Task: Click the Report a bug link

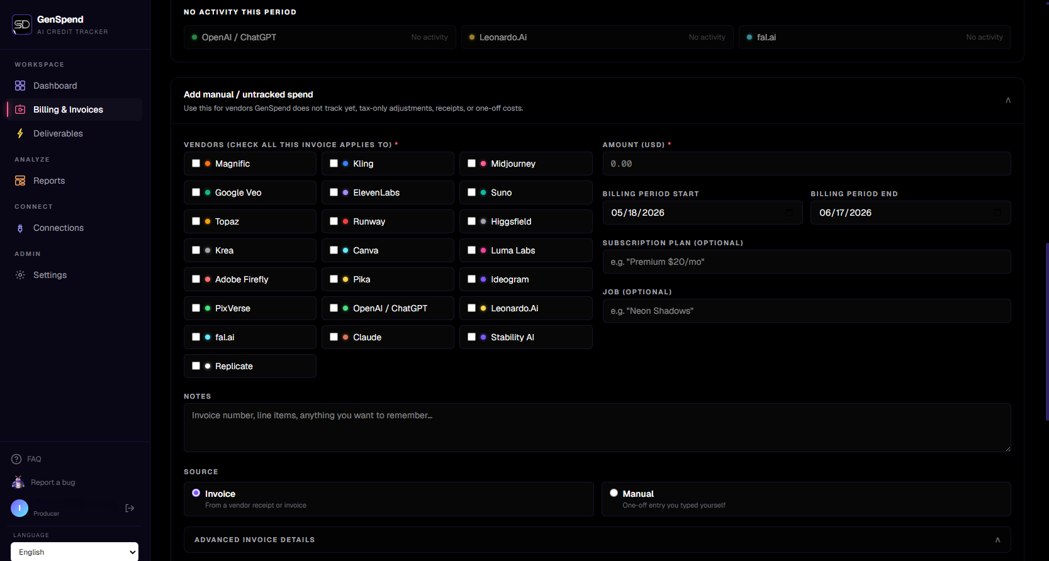Action: (x=53, y=482)
